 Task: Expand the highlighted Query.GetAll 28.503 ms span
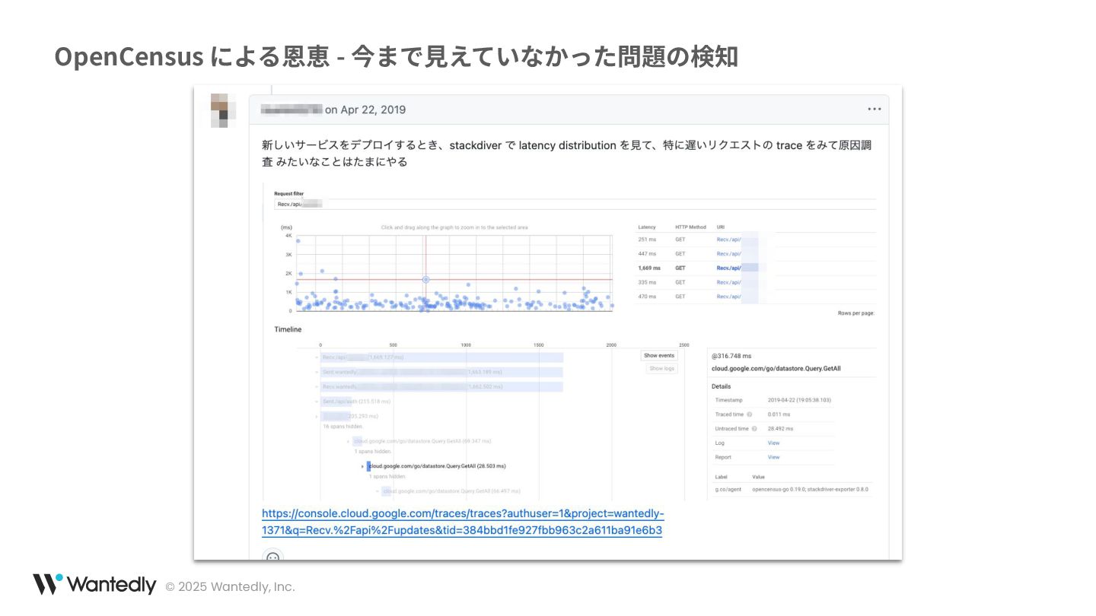[363, 466]
